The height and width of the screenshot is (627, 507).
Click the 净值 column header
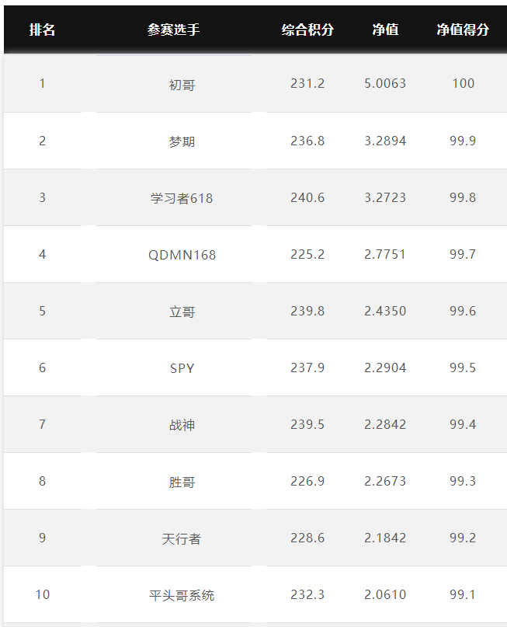385,30
